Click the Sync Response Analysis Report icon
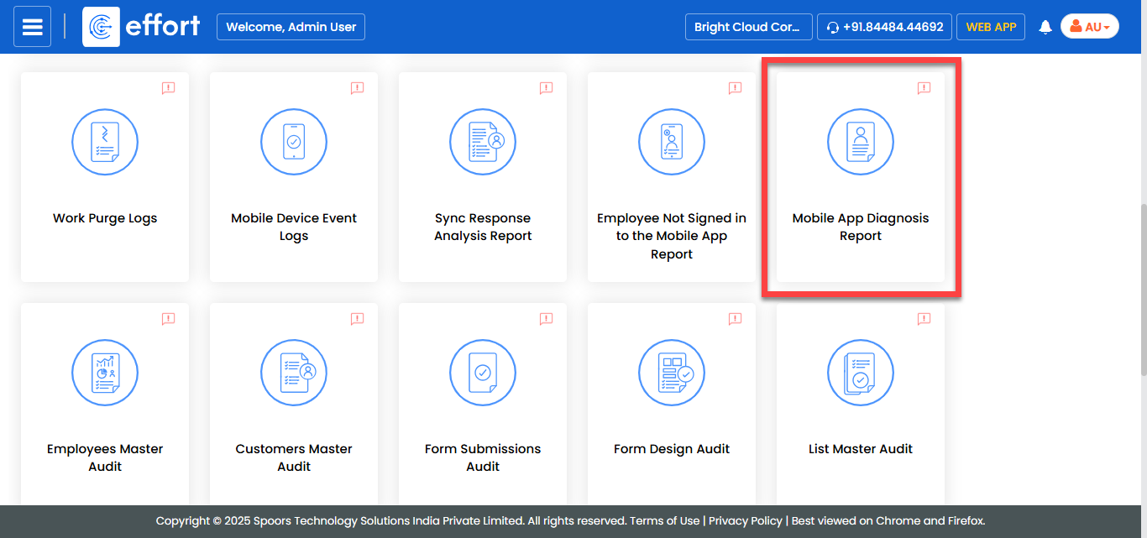The image size is (1147, 538). coord(483,142)
